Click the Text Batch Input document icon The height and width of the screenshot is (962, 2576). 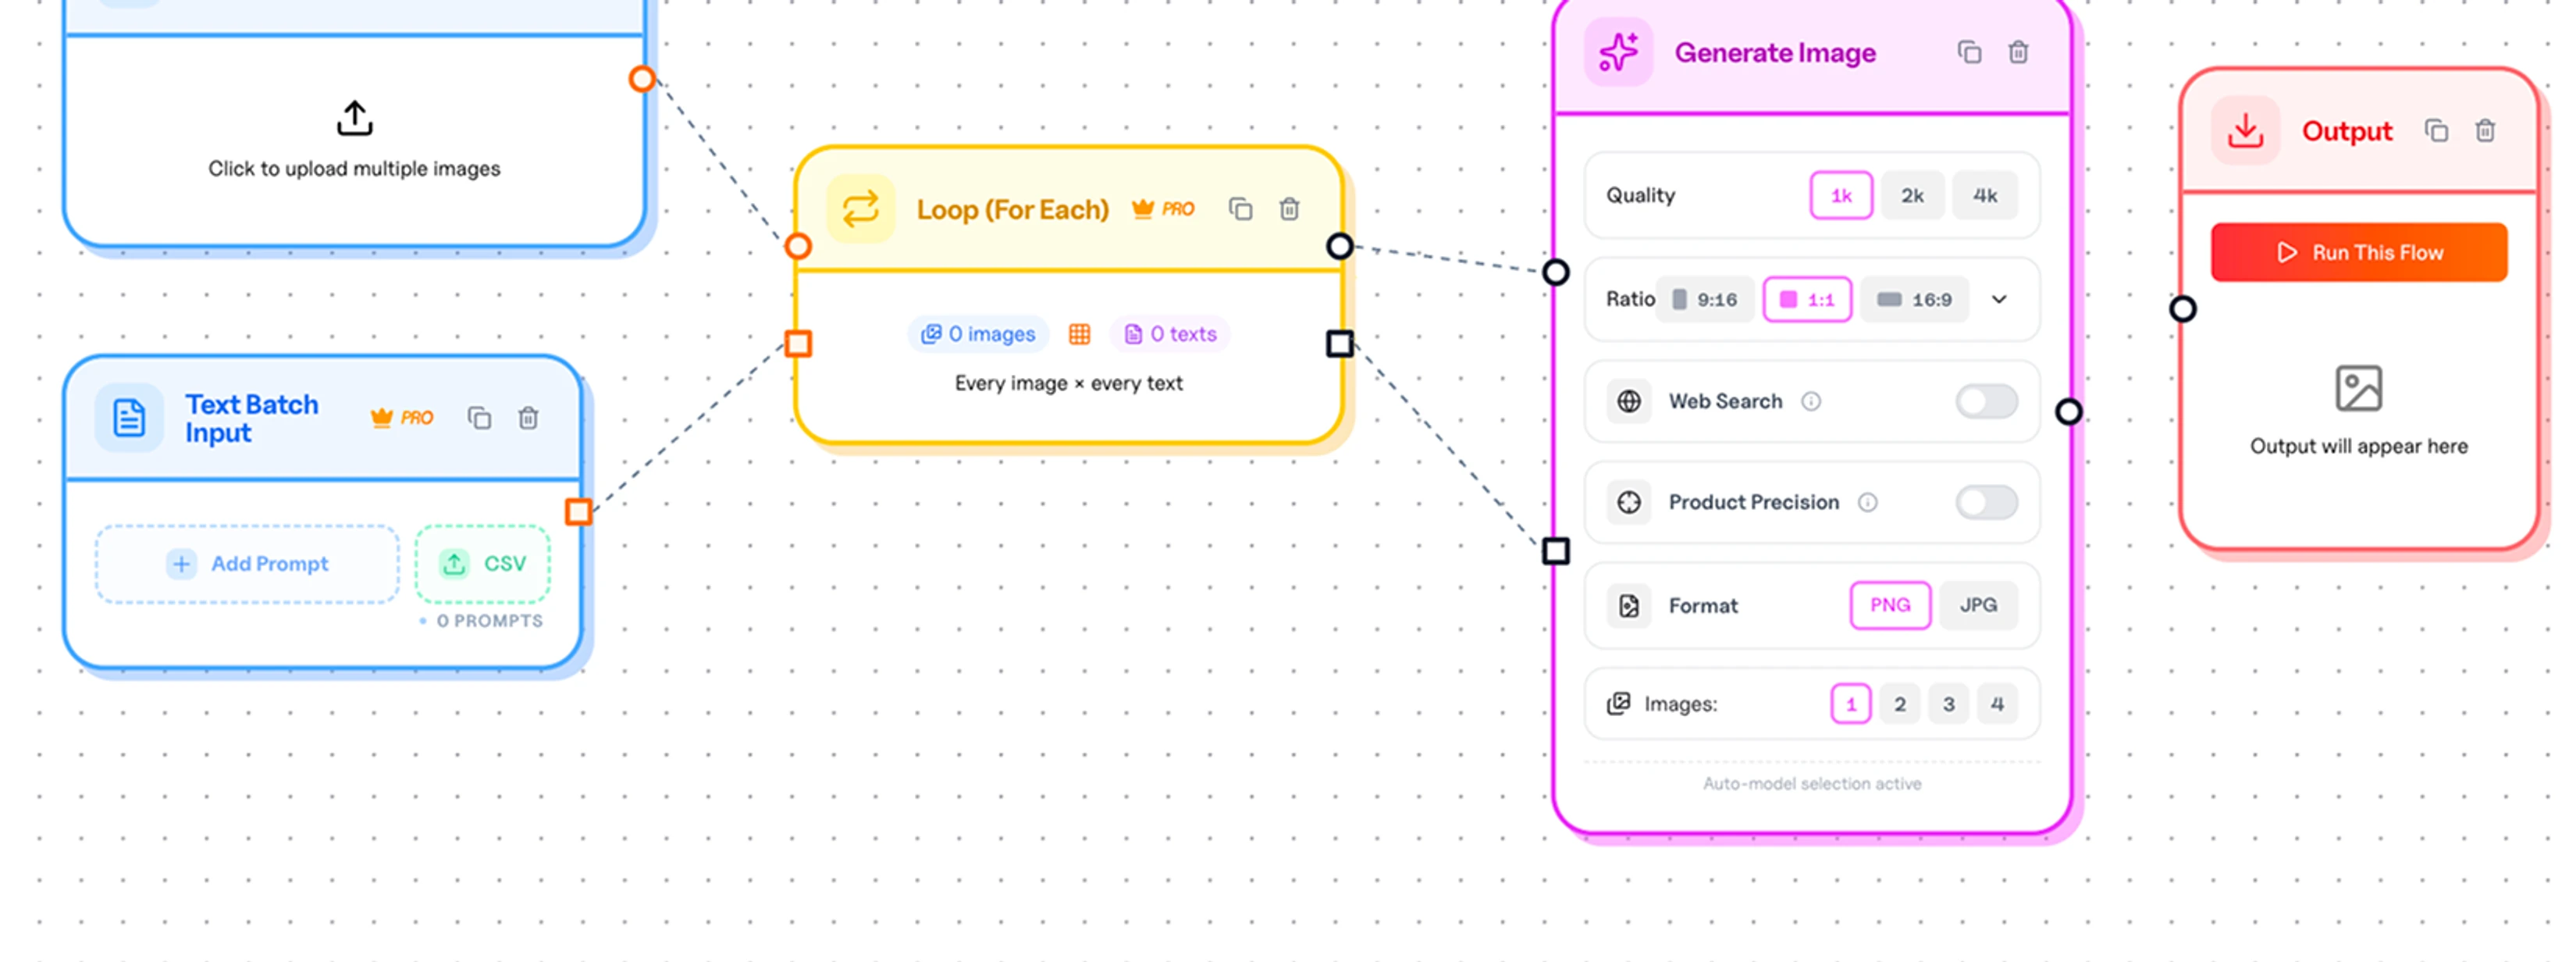(129, 418)
